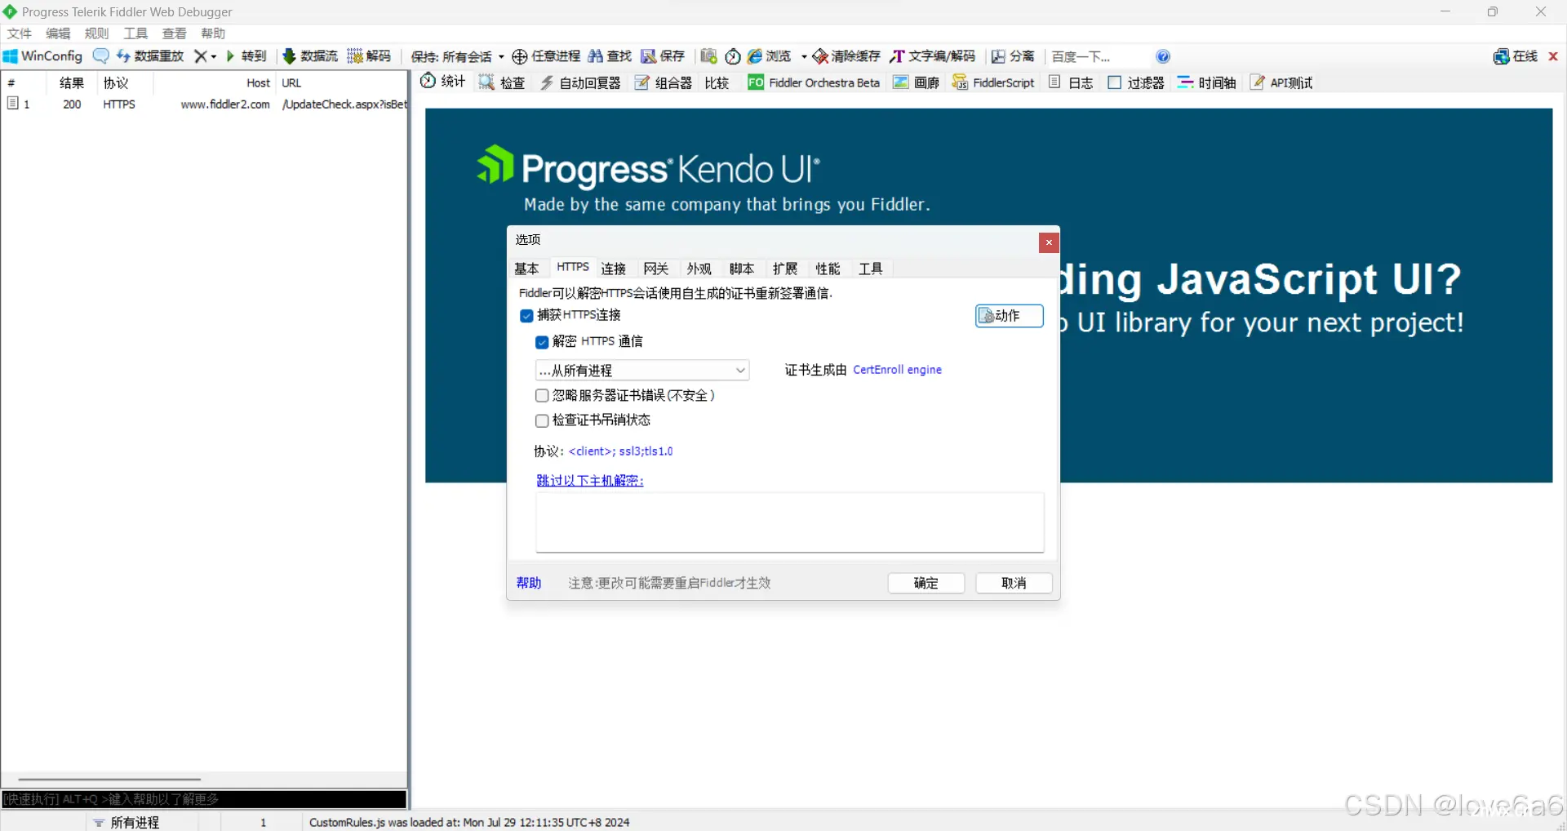Click the red X next to 在线

(1553, 56)
